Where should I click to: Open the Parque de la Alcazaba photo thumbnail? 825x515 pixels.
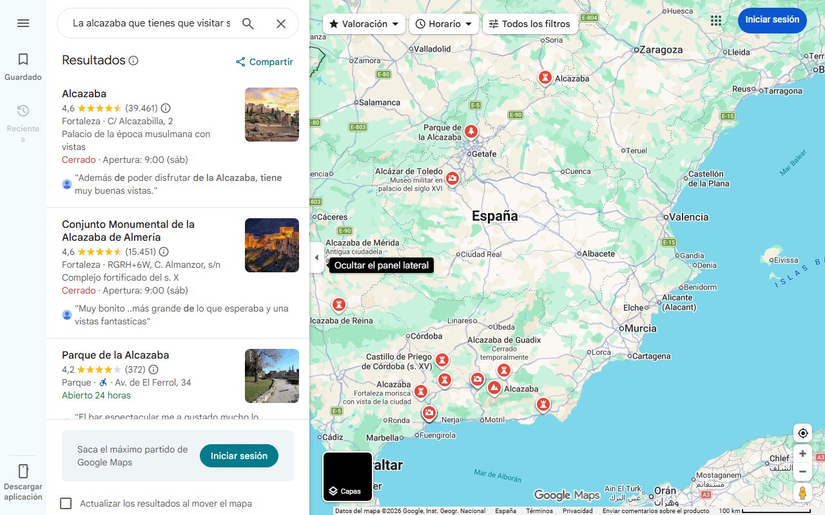[x=271, y=376]
